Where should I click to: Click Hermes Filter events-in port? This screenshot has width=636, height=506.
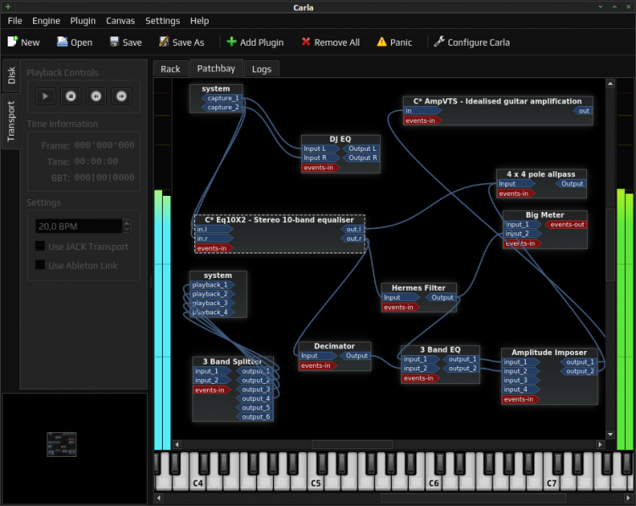tap(401, 307)
